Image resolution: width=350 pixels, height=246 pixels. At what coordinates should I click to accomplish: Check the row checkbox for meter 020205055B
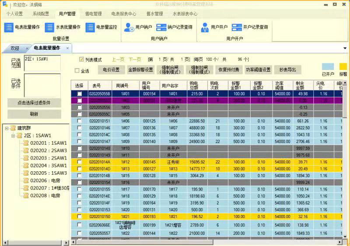[79, 94]
